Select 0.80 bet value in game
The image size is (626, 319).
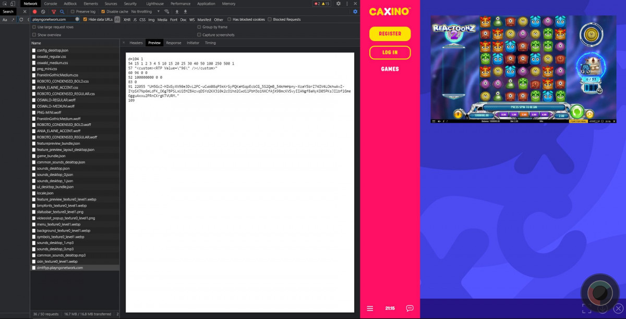pyautogui.click(x=503, y=114)
